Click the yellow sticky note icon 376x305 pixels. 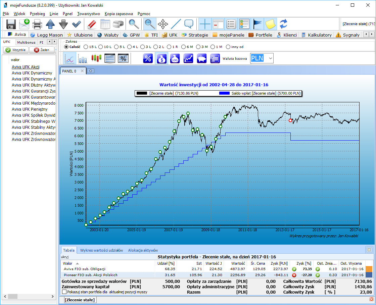coord(270,24)
